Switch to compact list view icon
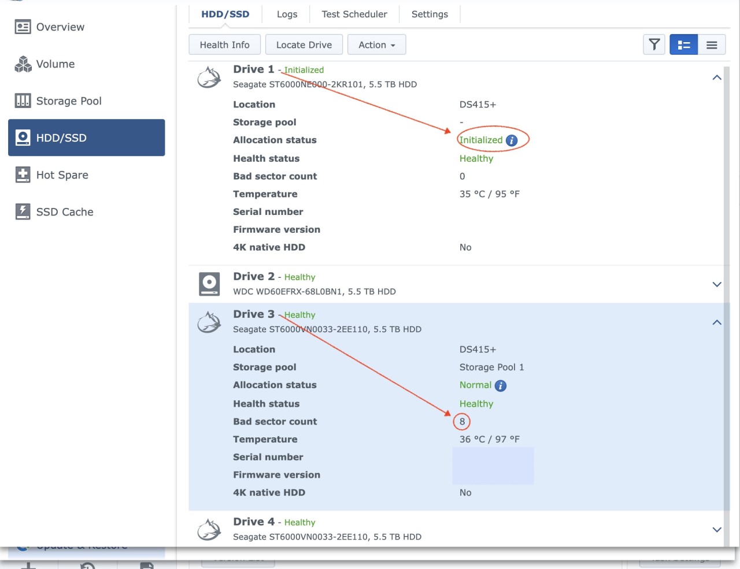The image size is (740, 569). (x=712, y=44)
